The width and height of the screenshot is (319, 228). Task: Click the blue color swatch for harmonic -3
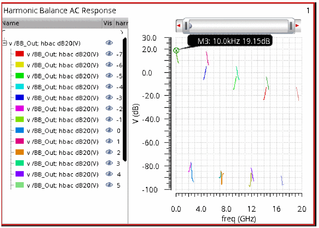tap(20, 98)
